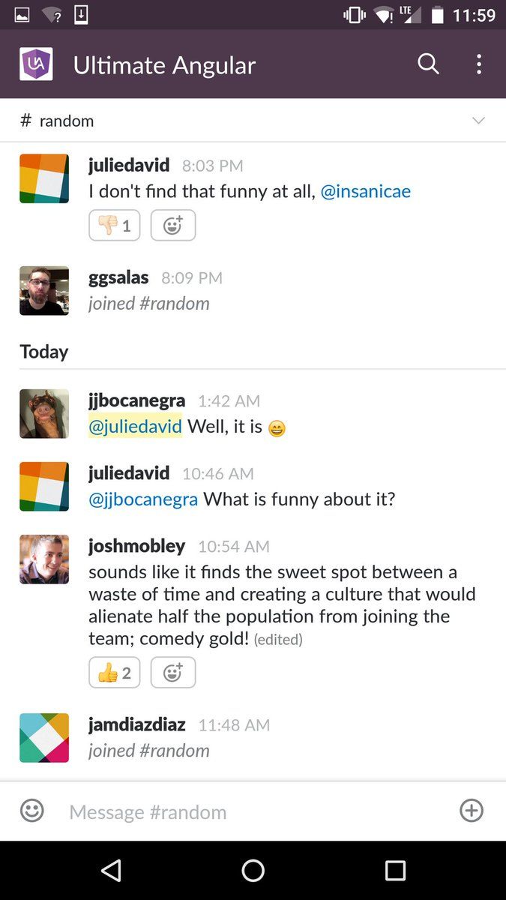
Task: Toggle the thumbs-up reaction with 2 votes
Action: (115, 673)
